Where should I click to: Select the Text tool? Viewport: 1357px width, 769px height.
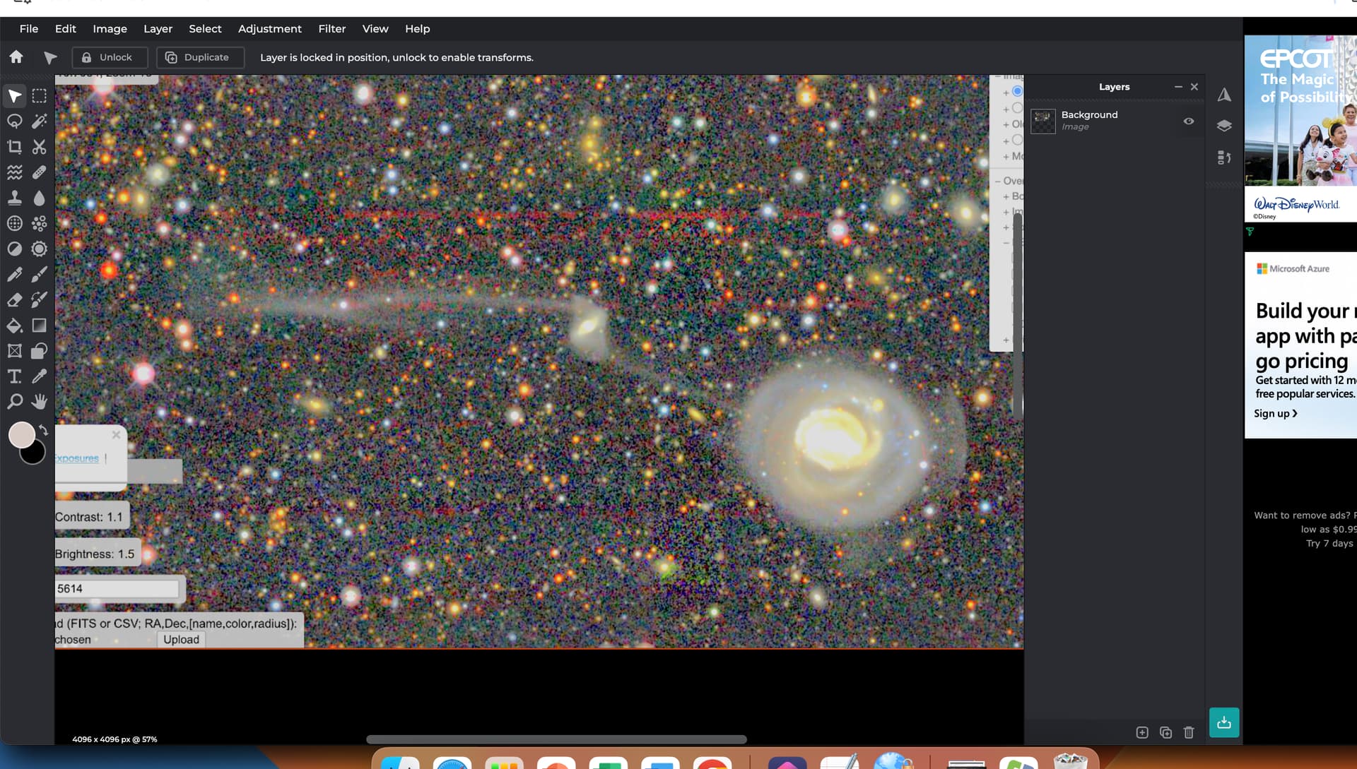[x=14, y=376]
